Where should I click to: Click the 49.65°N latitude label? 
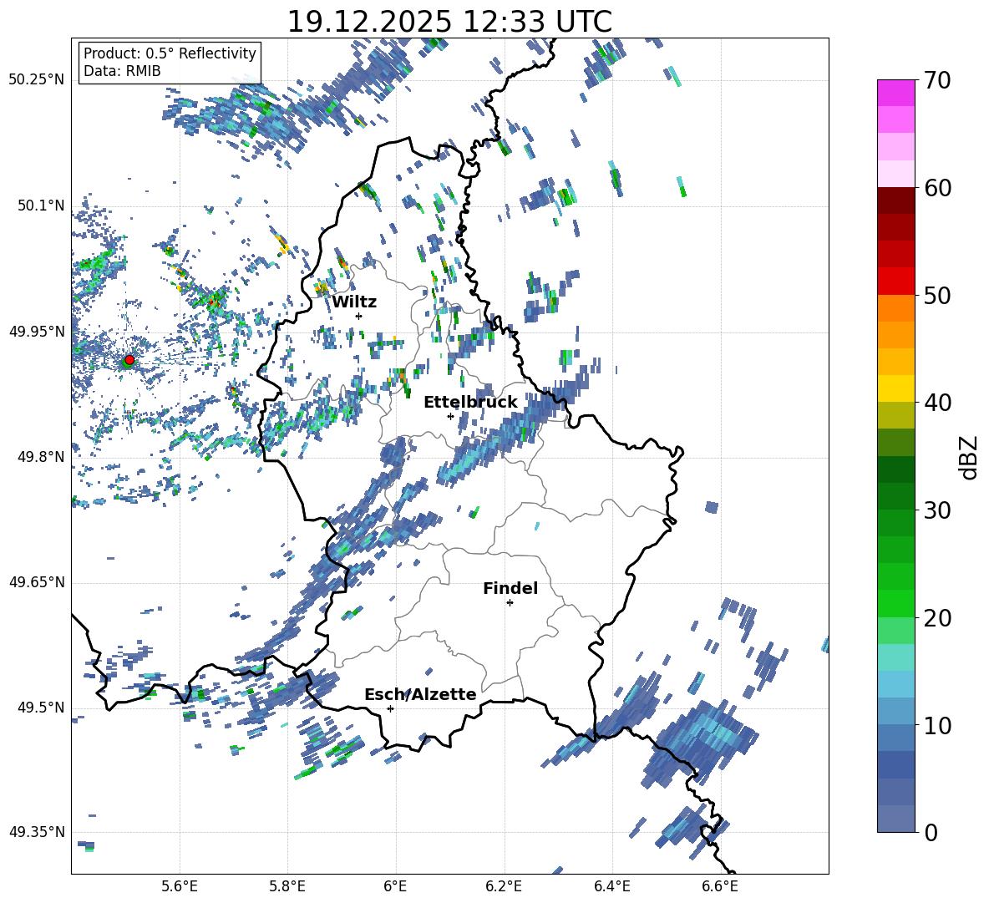tap(37, 581)
